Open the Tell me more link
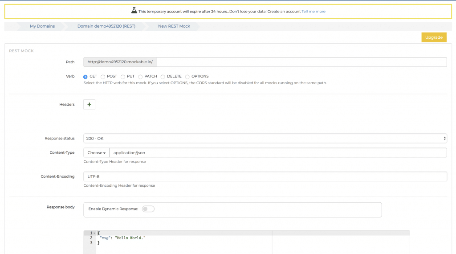Screen dimensions: 456x254 click(x=313, y=11)
